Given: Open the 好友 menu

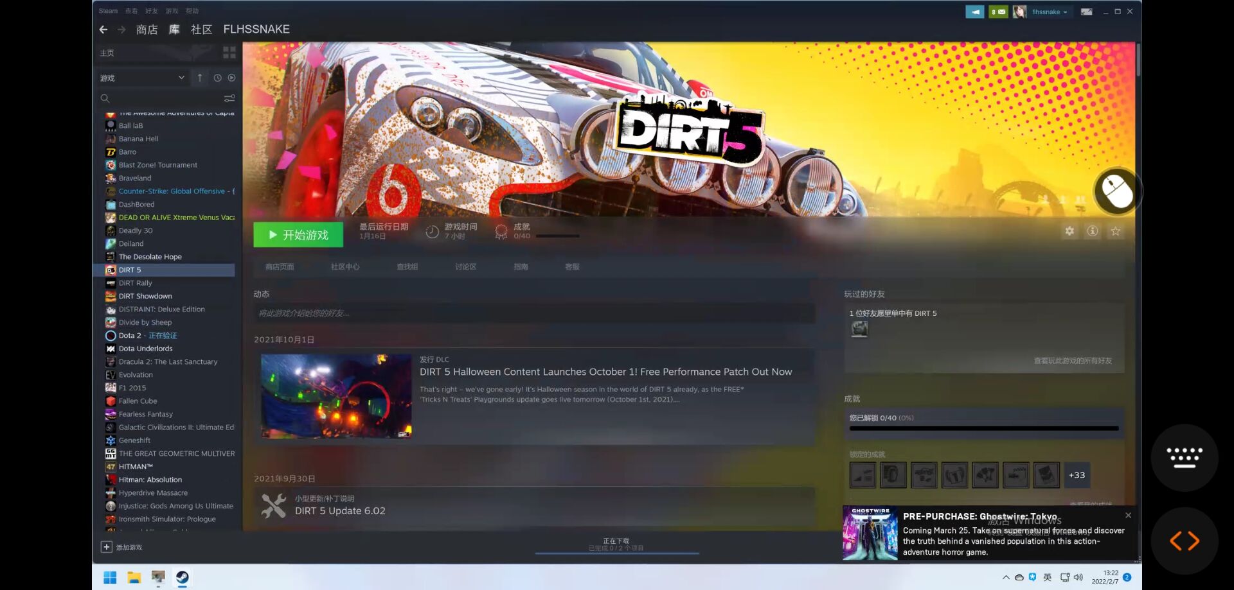Looking at the screenshot, I should [152, 11].
